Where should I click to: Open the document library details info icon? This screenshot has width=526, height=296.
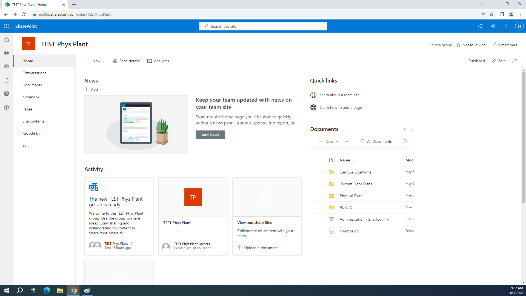[405, 141]
